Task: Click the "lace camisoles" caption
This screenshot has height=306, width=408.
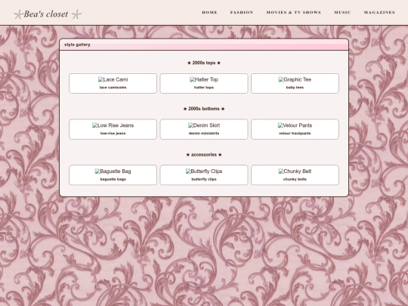Action: tap(113, 88)
